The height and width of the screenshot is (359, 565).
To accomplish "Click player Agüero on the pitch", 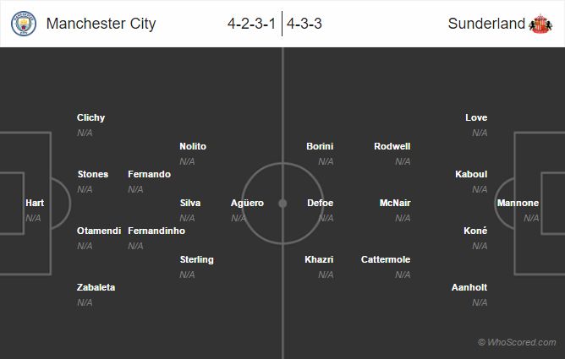I will click(247, 203).
